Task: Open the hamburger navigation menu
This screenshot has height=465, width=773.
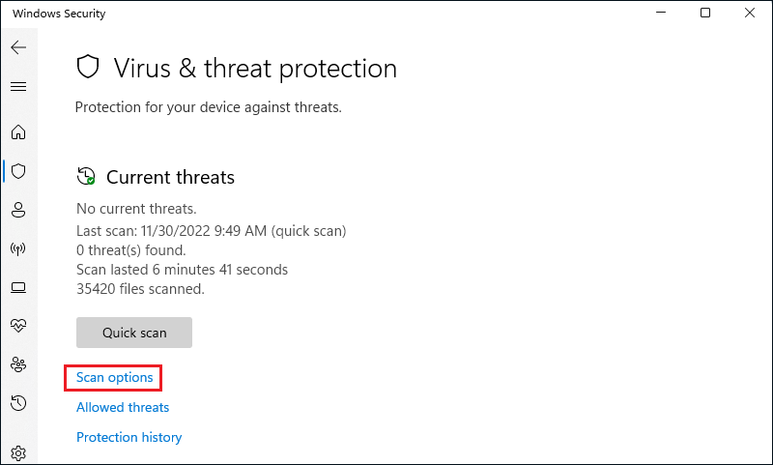Action: 18,87
